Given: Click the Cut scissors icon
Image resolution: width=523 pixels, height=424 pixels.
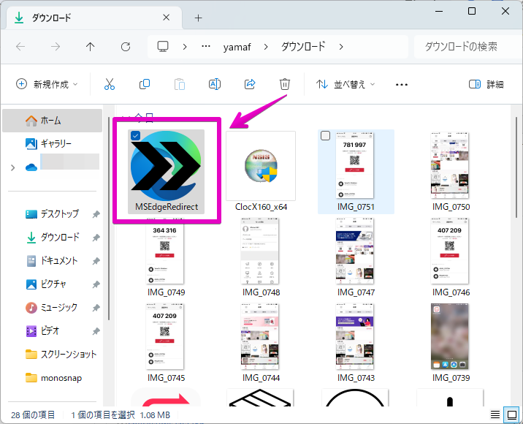Looking at the screenshot, I should coord(110,84).
